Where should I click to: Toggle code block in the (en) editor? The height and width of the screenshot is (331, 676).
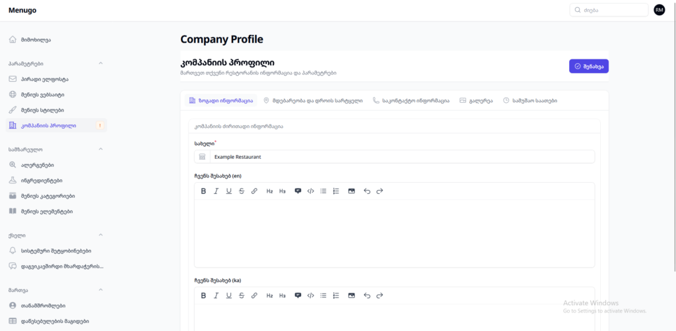[x=310, y=191]
